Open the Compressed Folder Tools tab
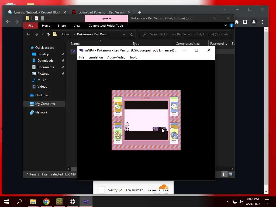 (x=106, y=26)
